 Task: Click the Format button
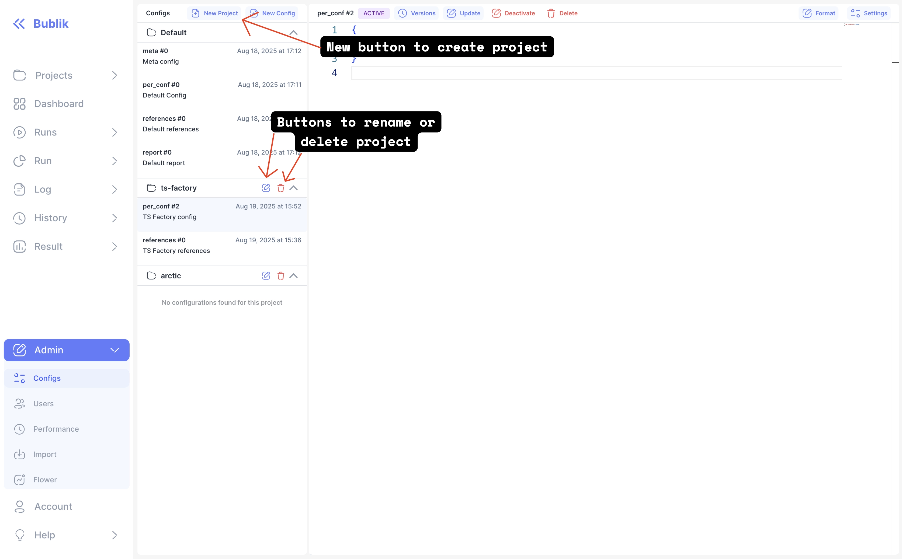click(819, 13)
